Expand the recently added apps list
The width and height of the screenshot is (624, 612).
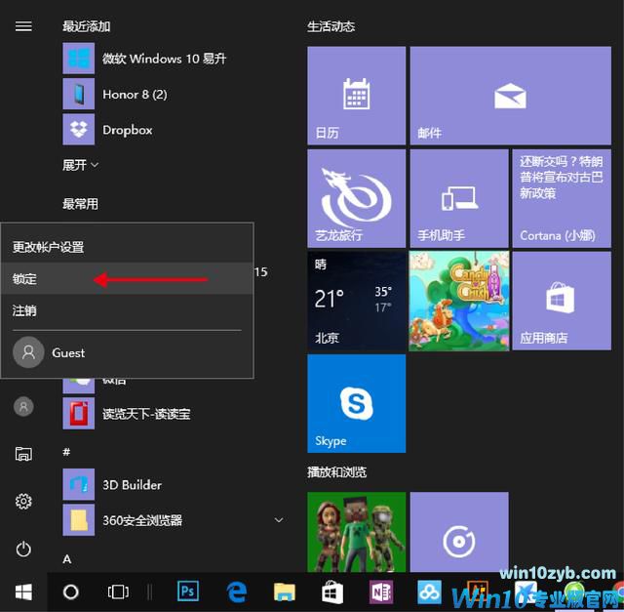point(81,165)
